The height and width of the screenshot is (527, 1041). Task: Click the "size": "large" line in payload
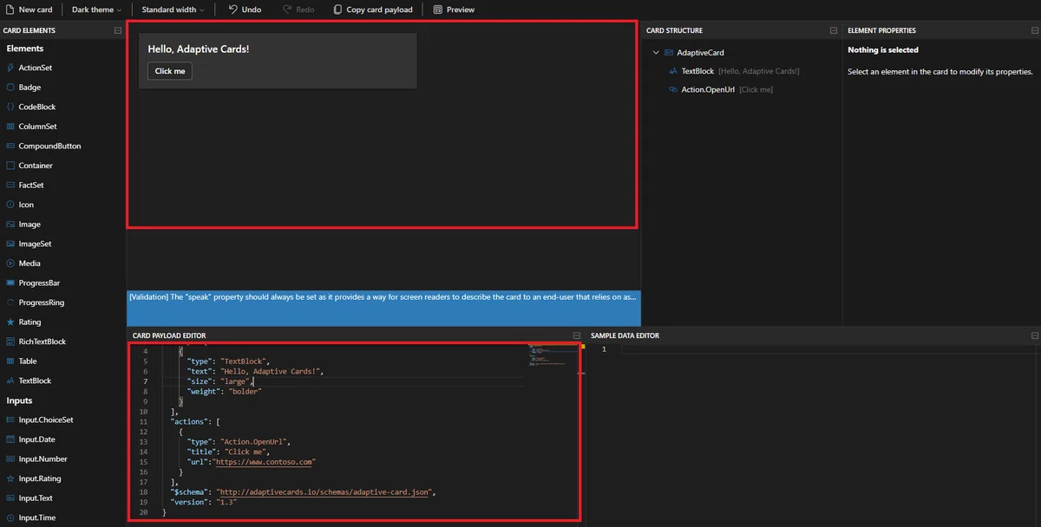pyautogui.click(x=219, y=381)
